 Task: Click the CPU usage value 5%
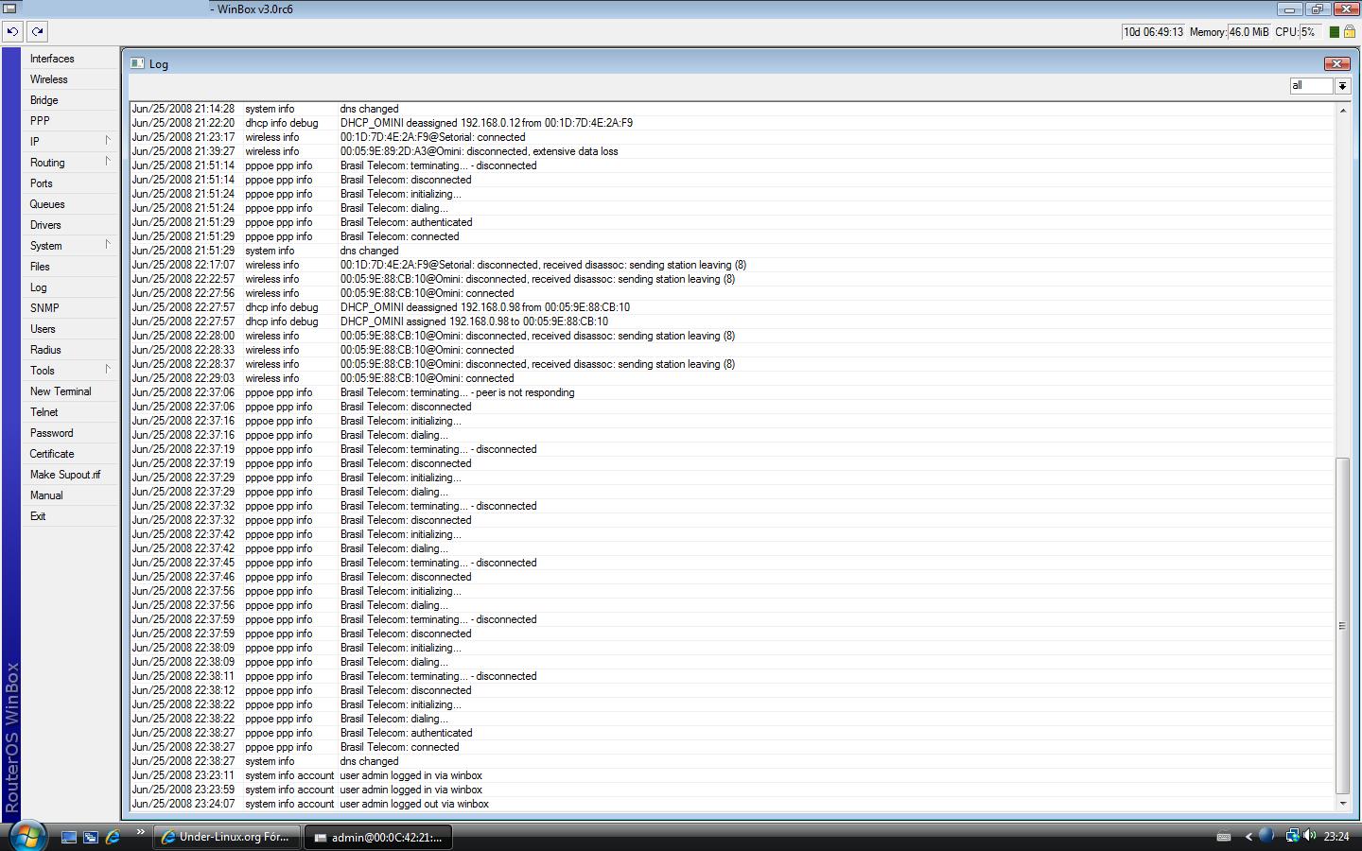(1309, 32)
